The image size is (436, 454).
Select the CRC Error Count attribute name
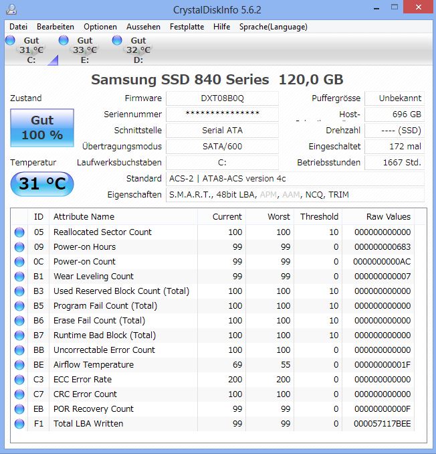[x=85, y=394]
